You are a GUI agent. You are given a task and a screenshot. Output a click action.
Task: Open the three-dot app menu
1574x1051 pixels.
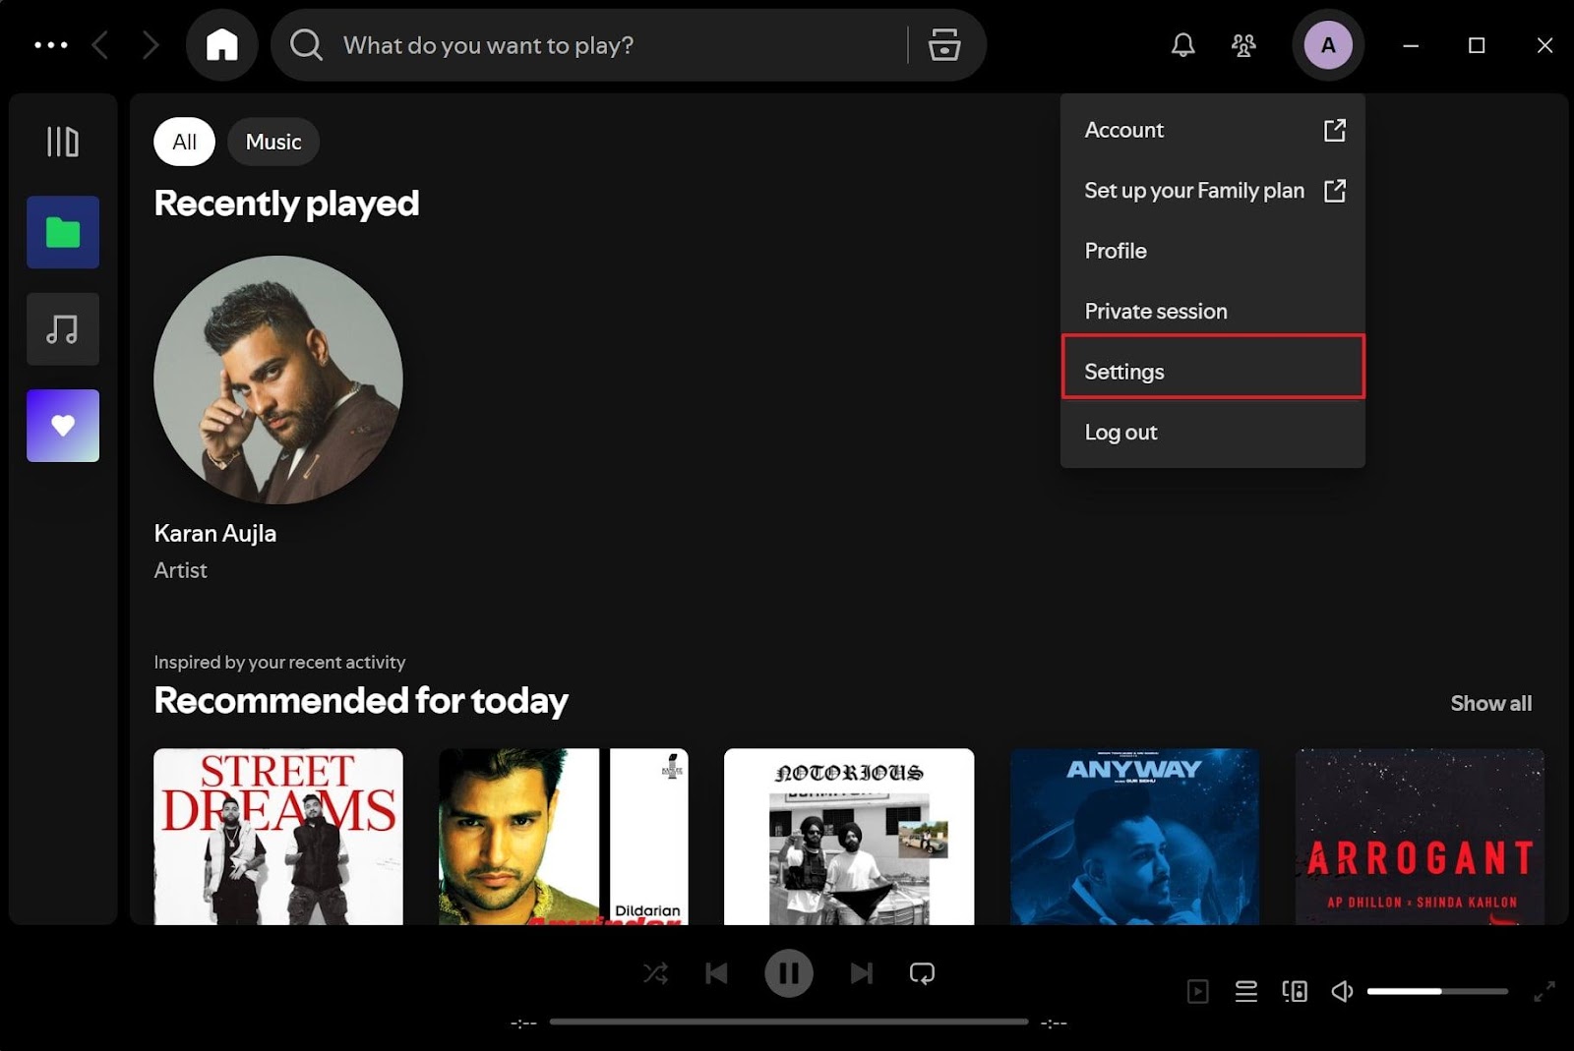[x=51, y=45]
